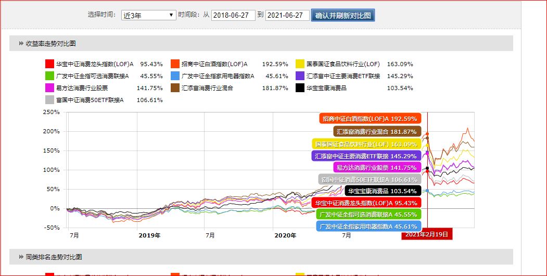Click blue tooltip 广发中证全指家用电器指数A 45.61%

[x=368, y=227]
